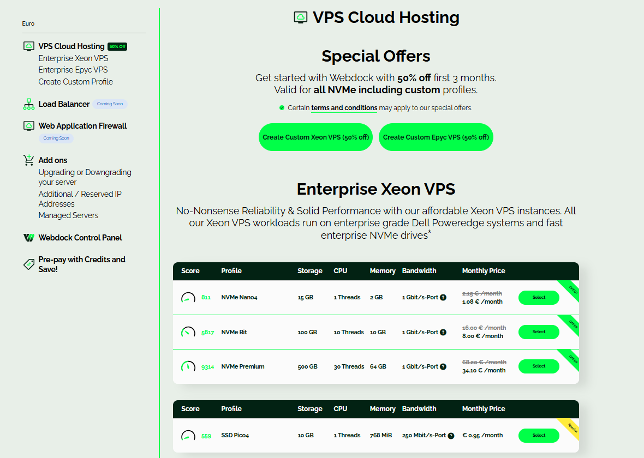Screen dimensions: 644x458
Task: Click score gauge icon for SSD Pico4
Action: (188, 436)
